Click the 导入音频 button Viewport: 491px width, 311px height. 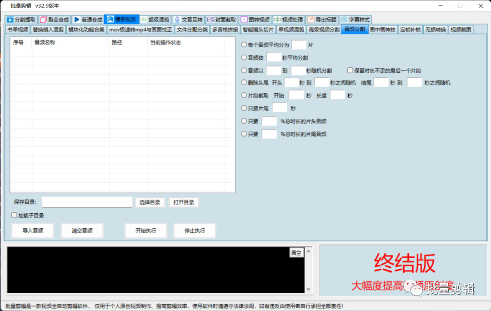pos(33,231)
